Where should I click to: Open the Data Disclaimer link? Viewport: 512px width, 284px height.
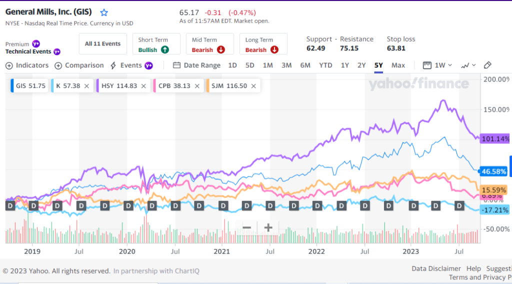pos(436,268)
